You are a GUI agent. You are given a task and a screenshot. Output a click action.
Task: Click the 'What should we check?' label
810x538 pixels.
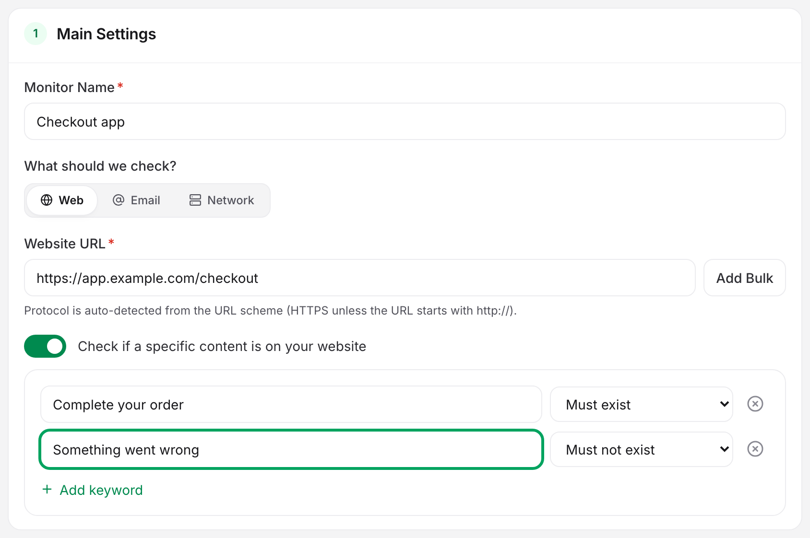(100, 166)
